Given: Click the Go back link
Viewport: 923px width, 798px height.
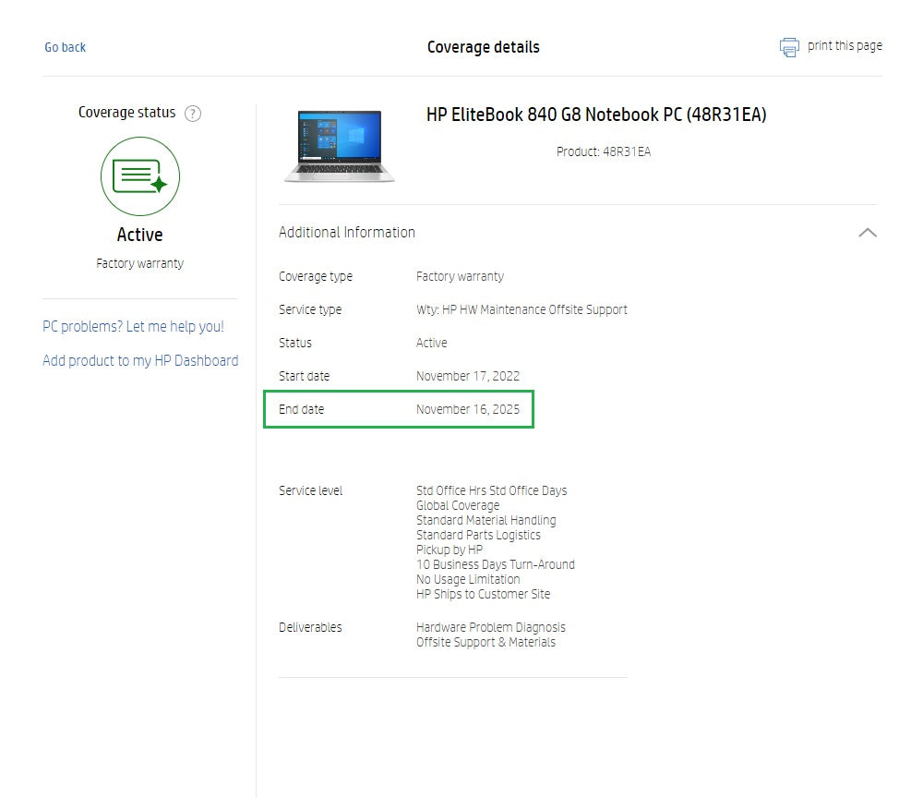Looking at the screenshot, I should click(66, 47).
